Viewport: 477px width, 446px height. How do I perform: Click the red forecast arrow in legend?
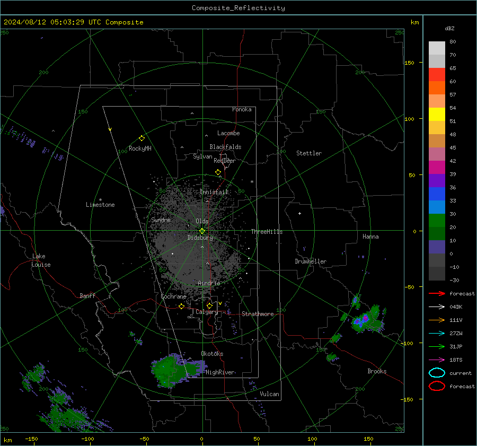[437, 293]
